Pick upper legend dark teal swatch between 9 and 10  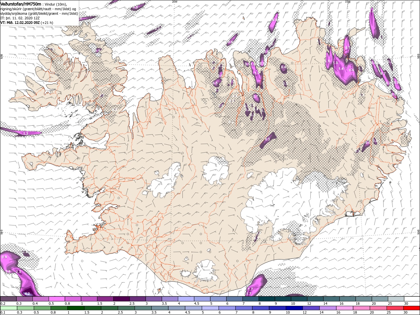(x=283, y=299)
